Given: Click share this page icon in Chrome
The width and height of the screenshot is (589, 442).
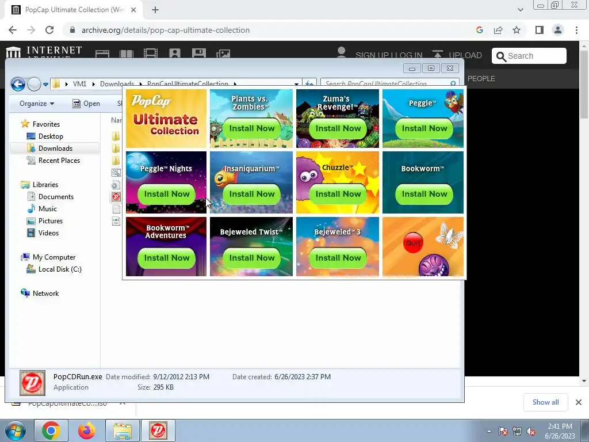Looking at the screenshot, I should click(x=498, y=30).
